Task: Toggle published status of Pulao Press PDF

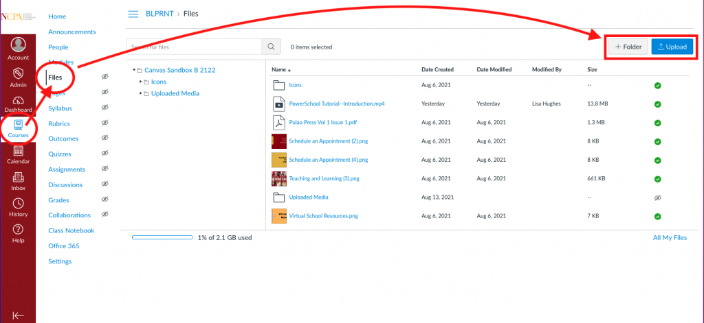Action: click(x=657, y=123)
